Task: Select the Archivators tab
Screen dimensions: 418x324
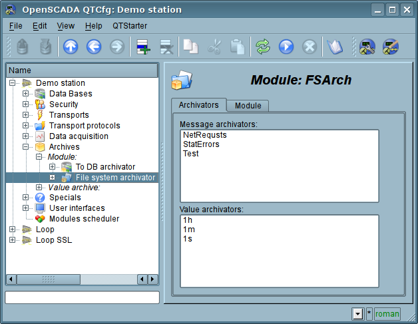Action: 198,105
